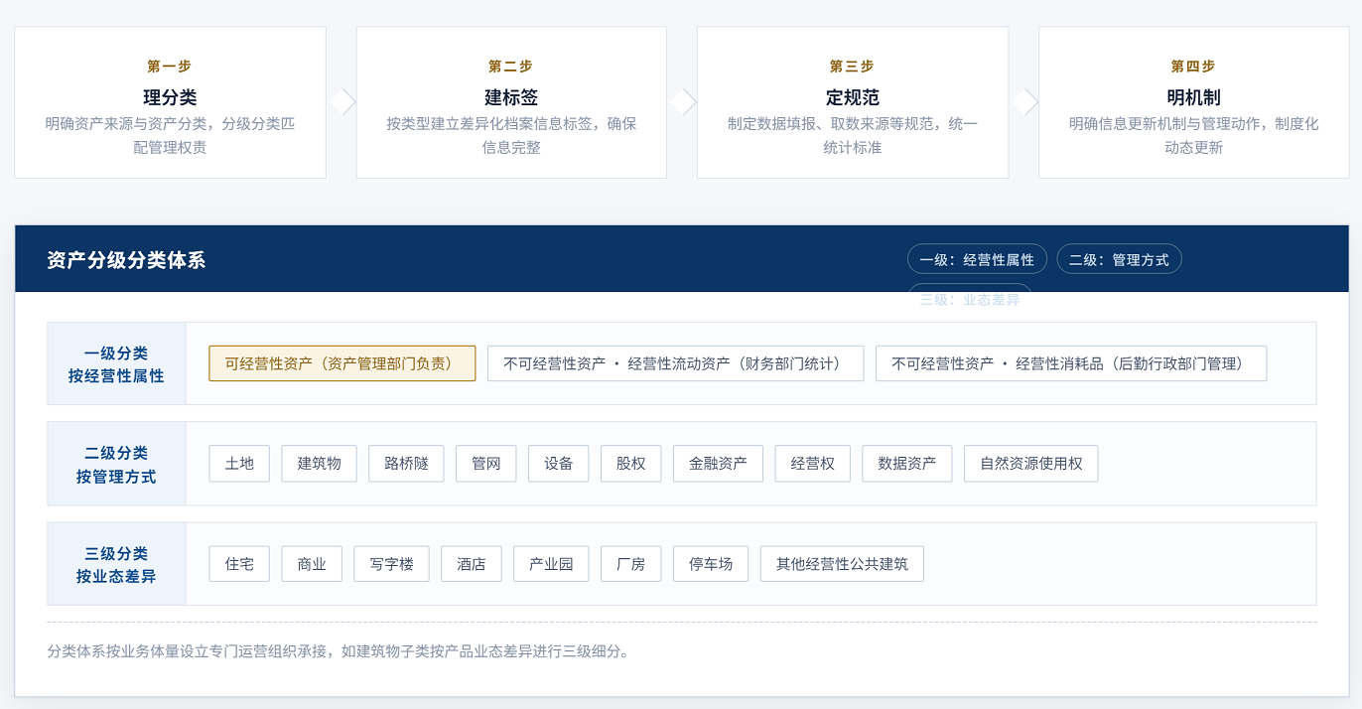Click the footnote starting 分类体系按业务体量
The width and height of the screenshot is (1362, 709).
(x=339, y=651)
